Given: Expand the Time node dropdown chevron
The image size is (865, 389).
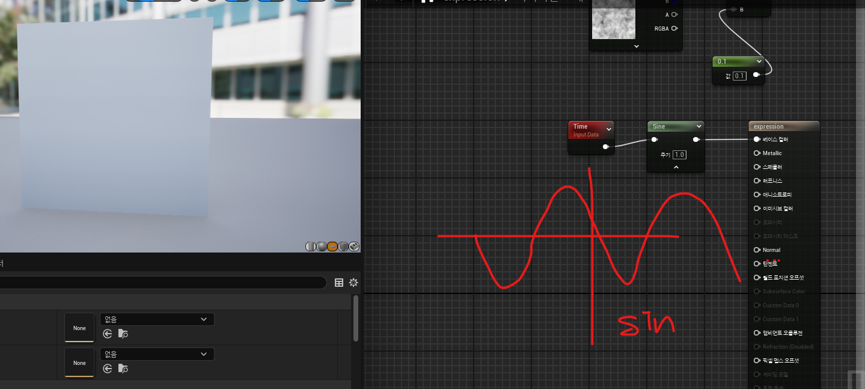Looking at the screenshot, I should (608, 129).
